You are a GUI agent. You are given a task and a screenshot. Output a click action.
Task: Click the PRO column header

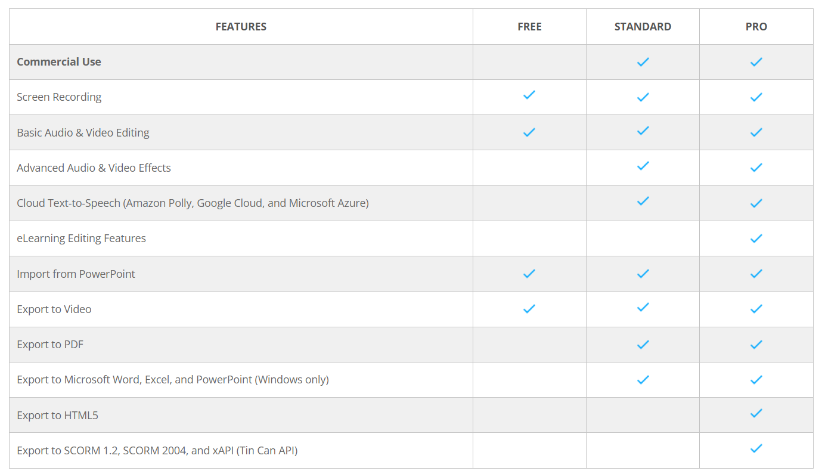(756, 27)
